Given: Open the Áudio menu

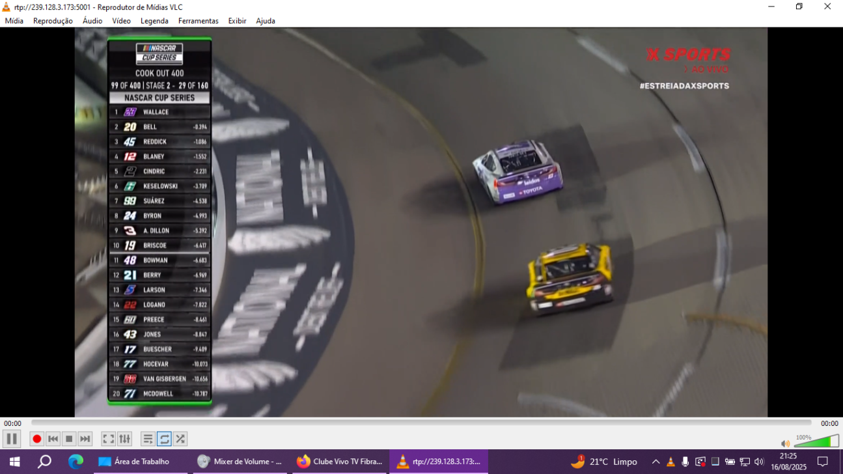Looking at the screenshot, I should (x=92, y=21).
